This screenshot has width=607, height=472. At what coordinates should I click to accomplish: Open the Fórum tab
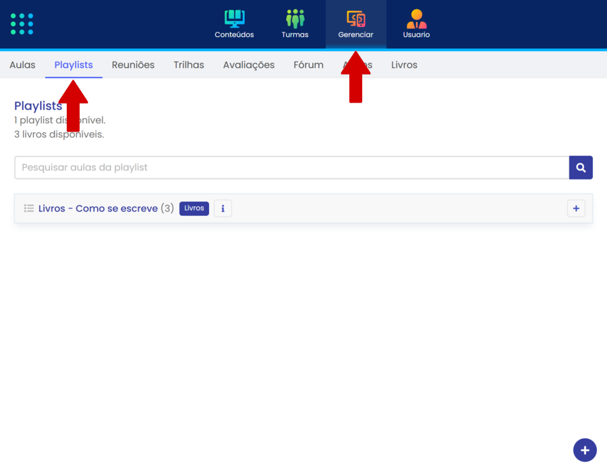(308, 65)
